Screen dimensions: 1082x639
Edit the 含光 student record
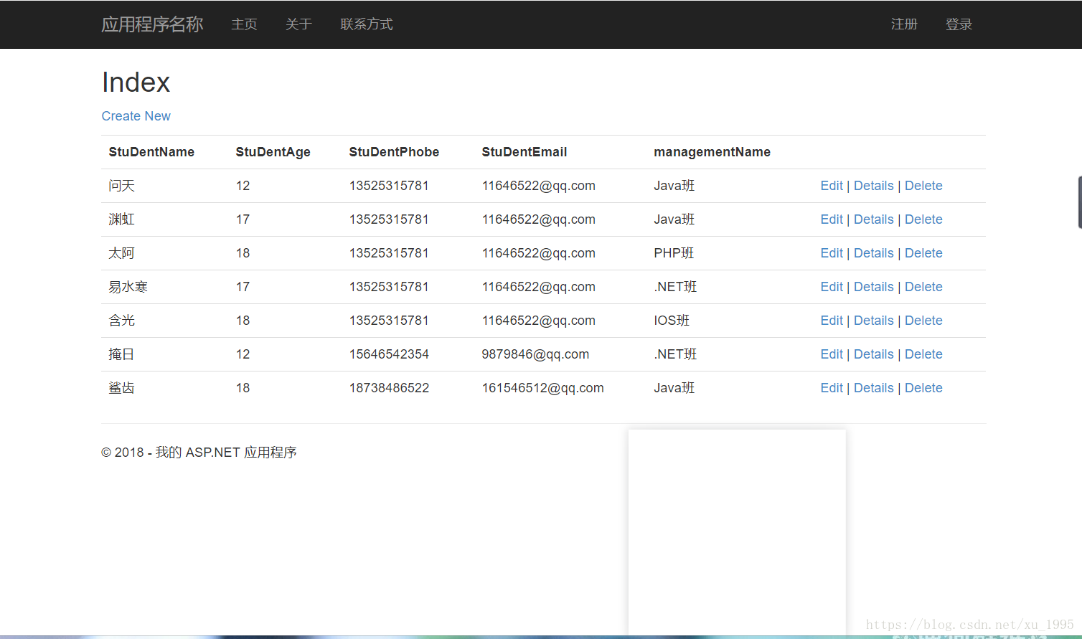click(x=832, y=321)
